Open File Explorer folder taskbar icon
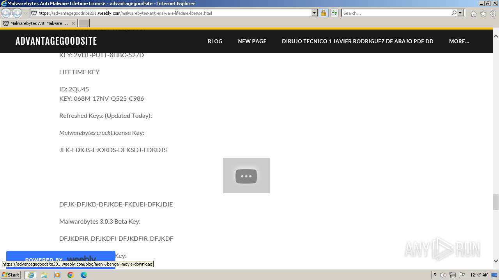The height and width of the screenshot is (280, 499). coord(44,275)
